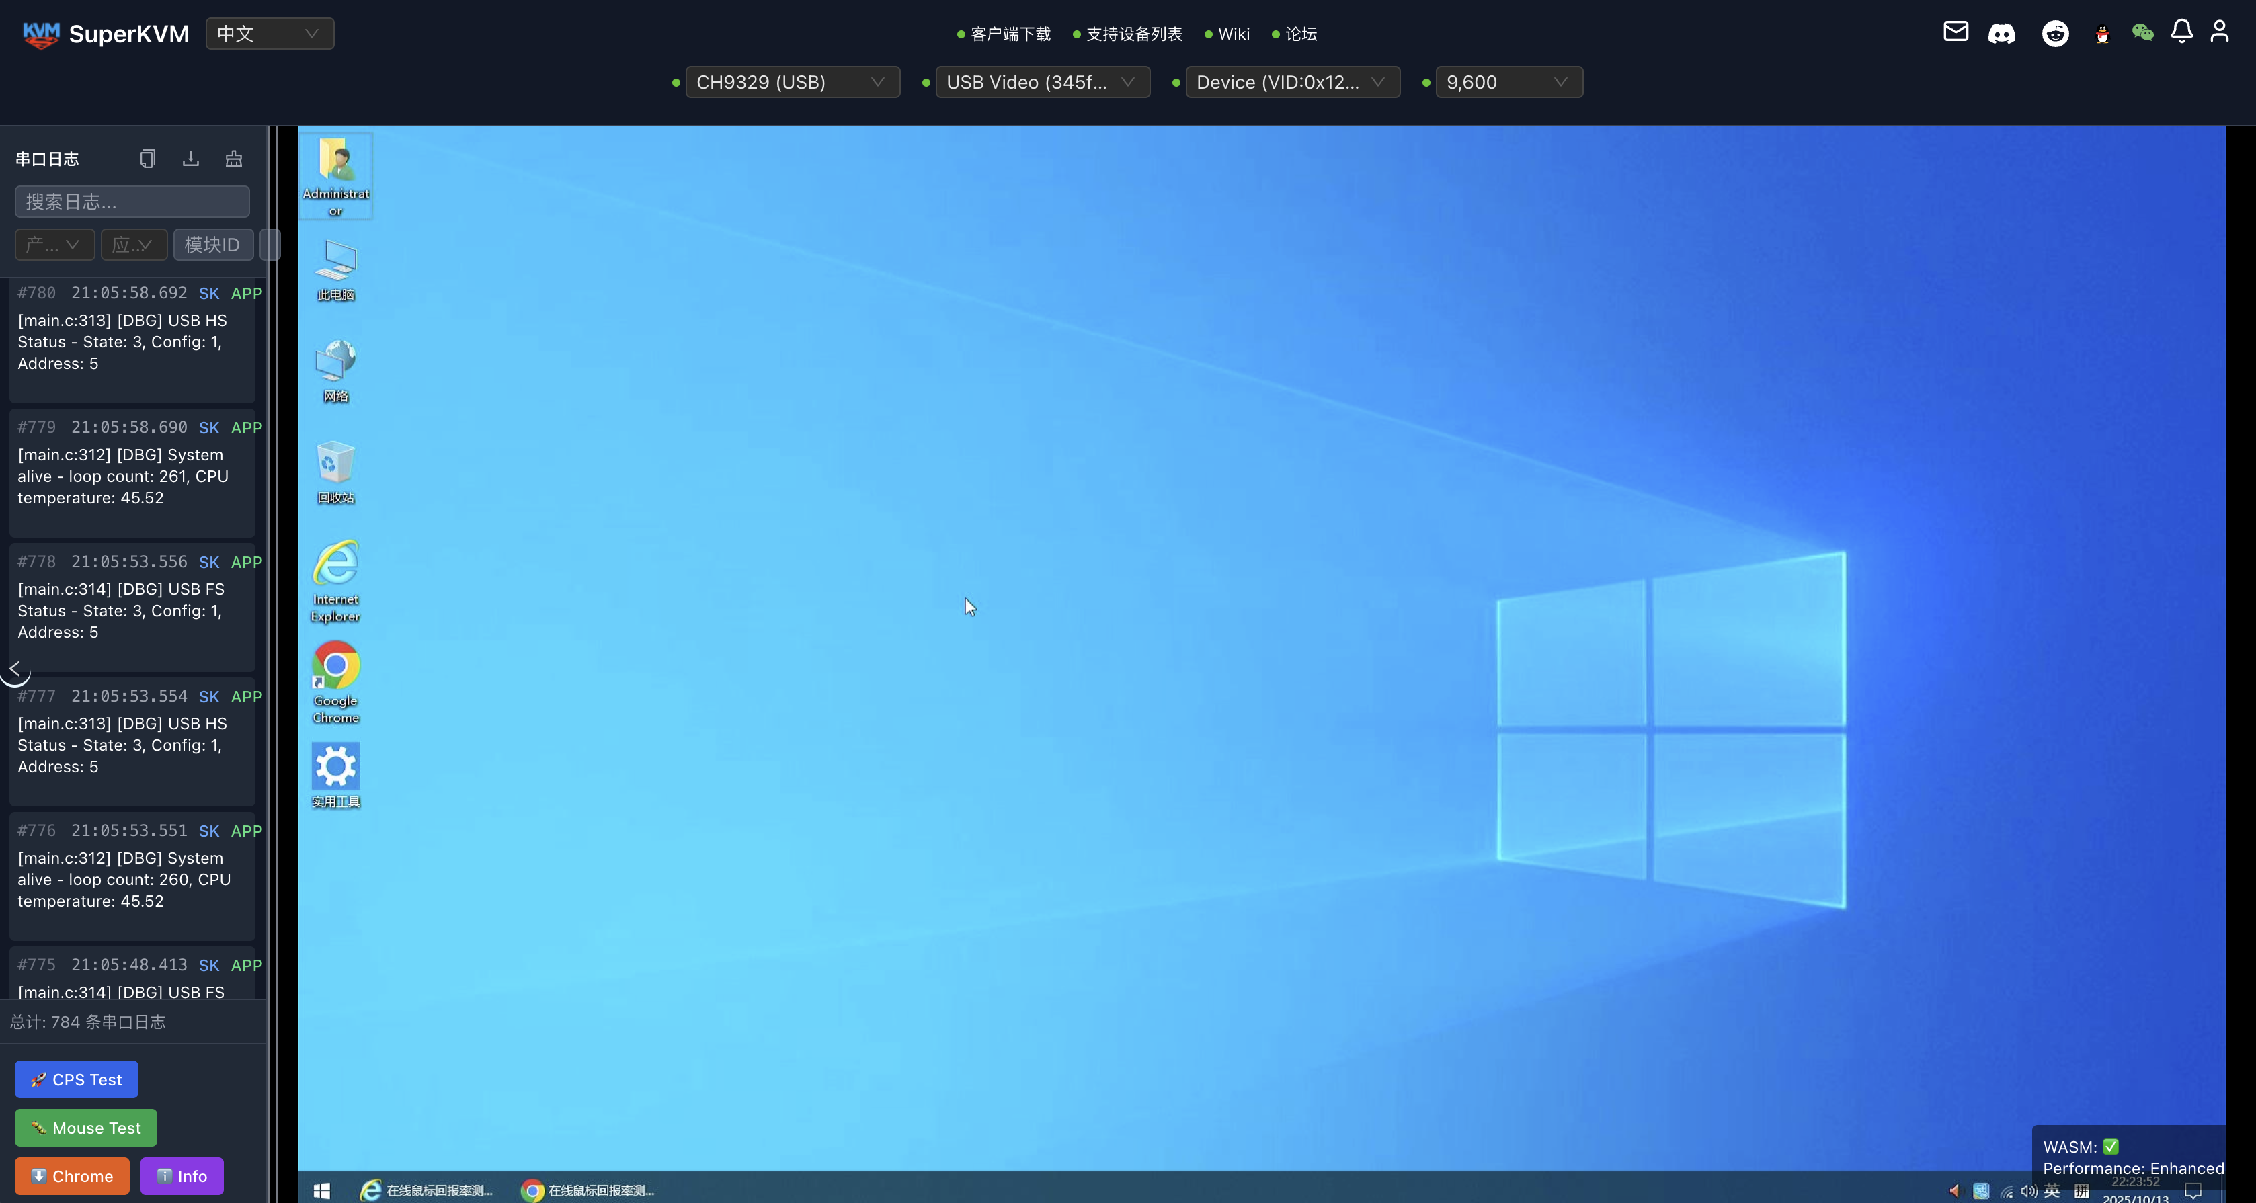Download the serial logs

point(190,159)
